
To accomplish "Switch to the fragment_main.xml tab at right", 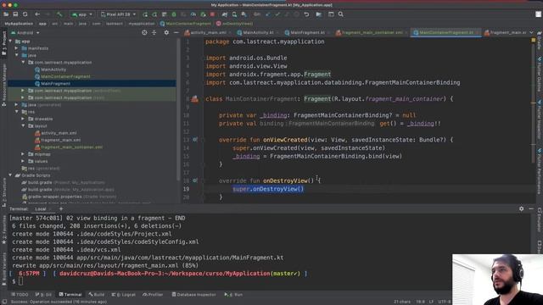I will (507, 32).
